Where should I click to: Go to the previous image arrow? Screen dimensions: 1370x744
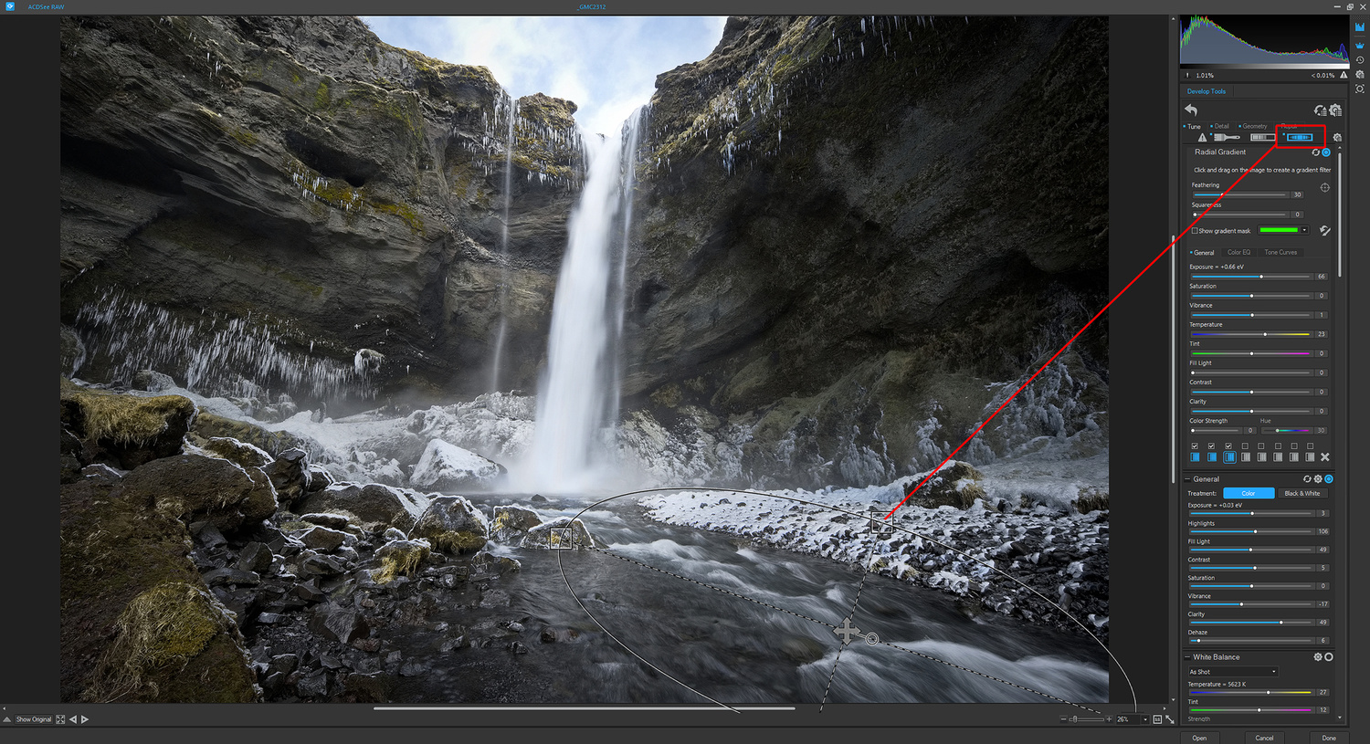click(73, 719)
